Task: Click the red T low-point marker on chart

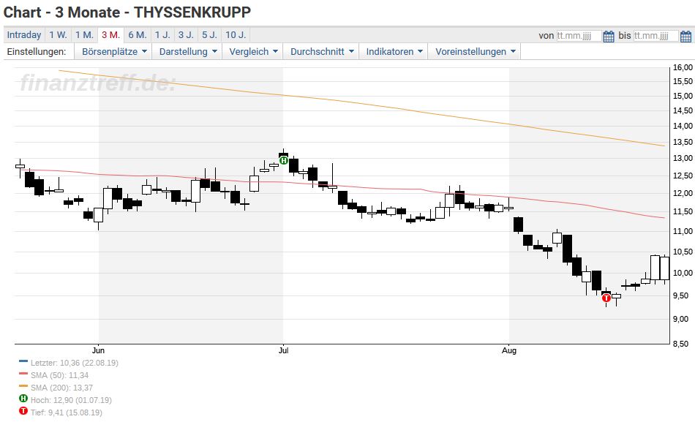Action: click(606, 298)
